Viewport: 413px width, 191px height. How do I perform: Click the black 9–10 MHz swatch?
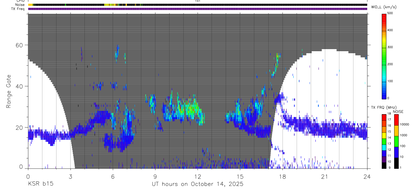(x=384, y=165)
